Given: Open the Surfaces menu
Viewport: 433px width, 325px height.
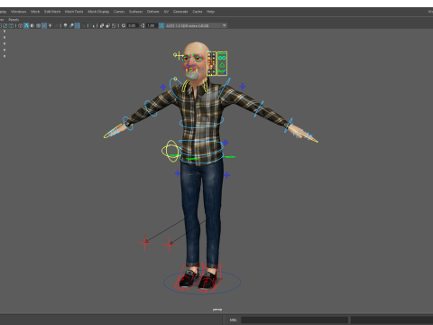Looking at the screenshot, I should click(x=136, y=12).
